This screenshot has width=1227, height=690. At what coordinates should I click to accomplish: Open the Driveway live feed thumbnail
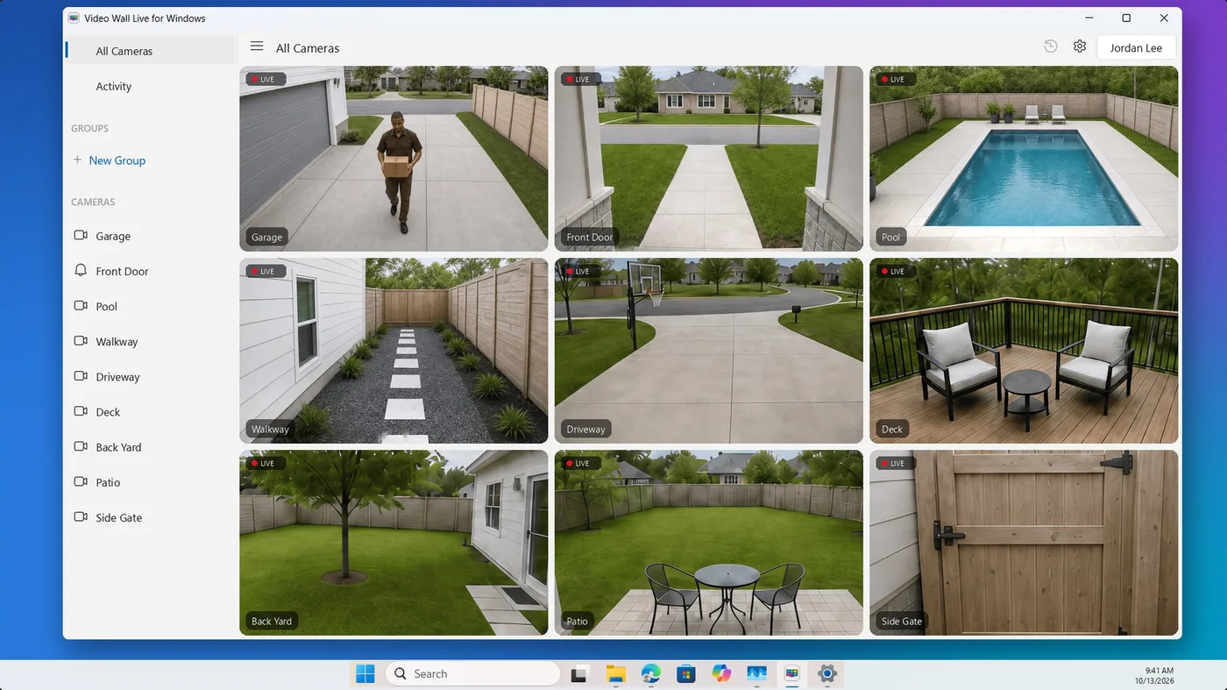click(x=709, y=351)
